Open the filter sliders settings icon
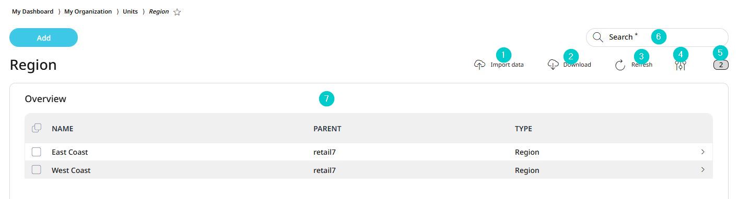This screenshot has height=199, width=738. point(681,65)
